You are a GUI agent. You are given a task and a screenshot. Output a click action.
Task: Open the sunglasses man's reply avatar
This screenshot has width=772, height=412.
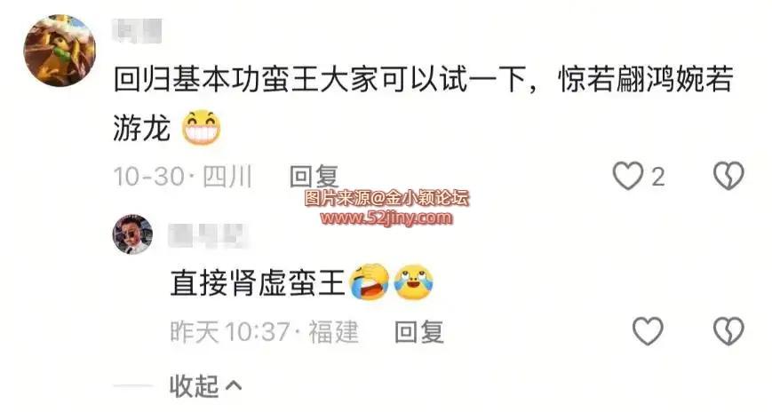(x=132, y=234)
